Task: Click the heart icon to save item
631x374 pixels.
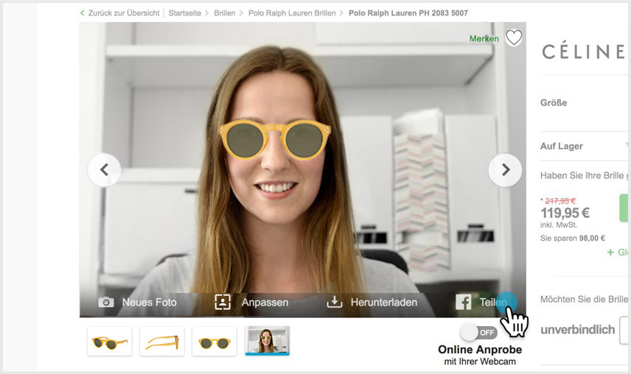Action: click(514, 38)
